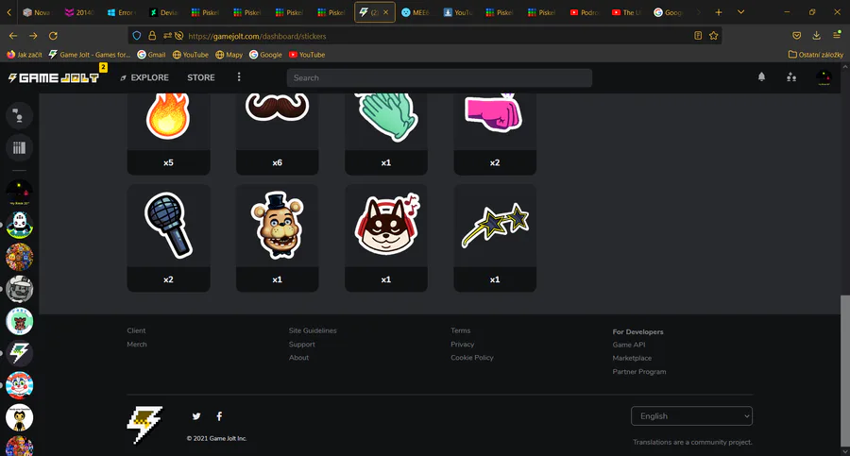Open the Terms link

(460, 330)
